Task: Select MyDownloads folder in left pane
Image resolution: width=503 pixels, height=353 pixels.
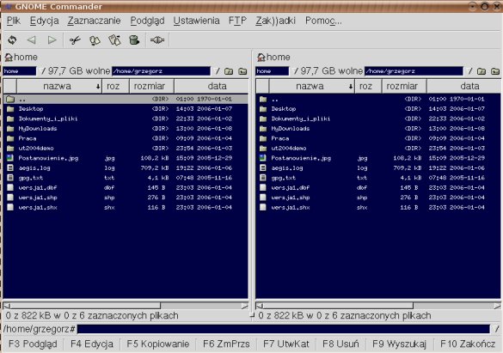Action: [x=126, y=129]
